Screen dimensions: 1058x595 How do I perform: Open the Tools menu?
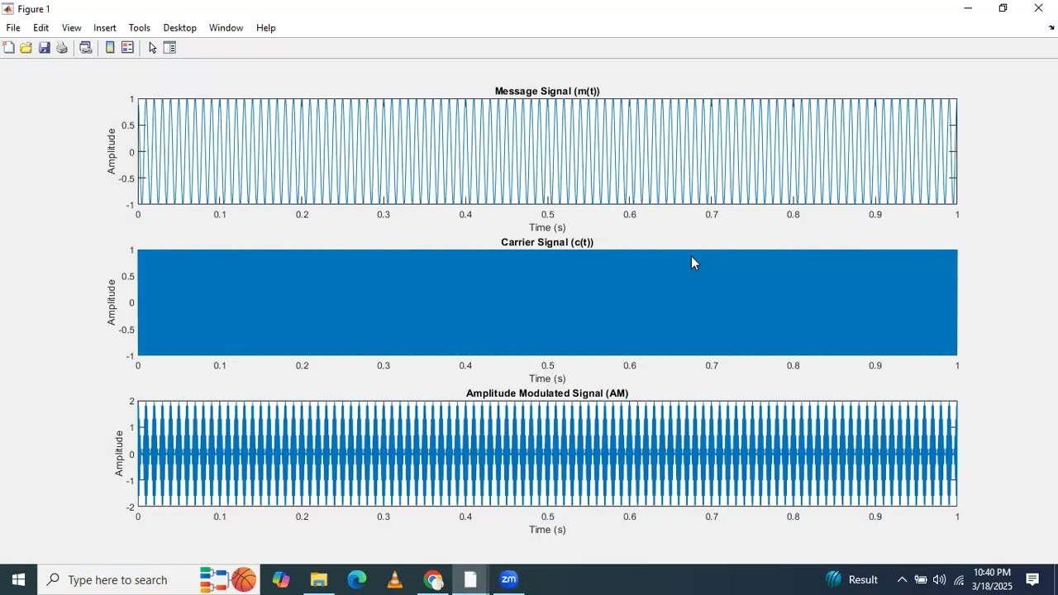point(140,28)
